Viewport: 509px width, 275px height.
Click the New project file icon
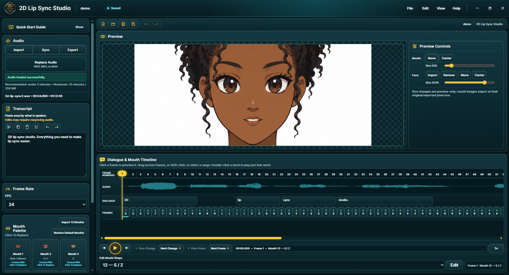[103, 24]
